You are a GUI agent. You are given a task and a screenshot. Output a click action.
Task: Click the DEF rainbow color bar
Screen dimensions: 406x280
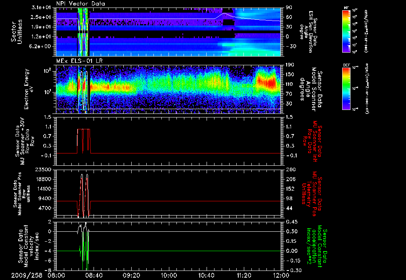pos(346,89)
